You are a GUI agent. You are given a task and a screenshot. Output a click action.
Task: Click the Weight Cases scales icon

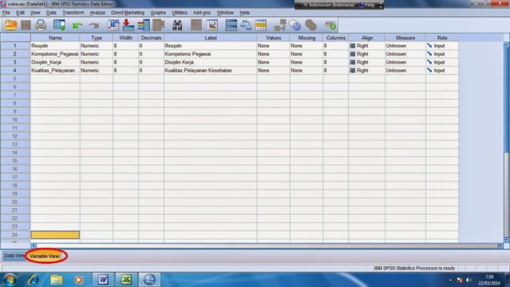246,25
